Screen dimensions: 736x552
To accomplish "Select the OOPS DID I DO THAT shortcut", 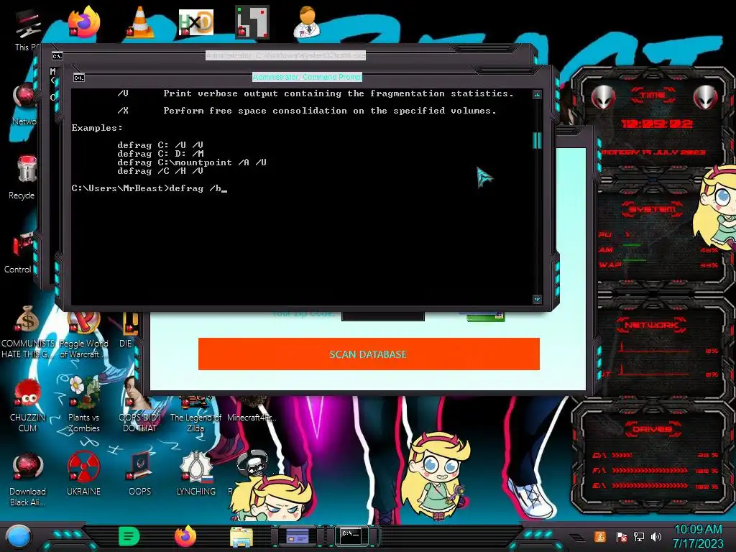I will 139,404.
